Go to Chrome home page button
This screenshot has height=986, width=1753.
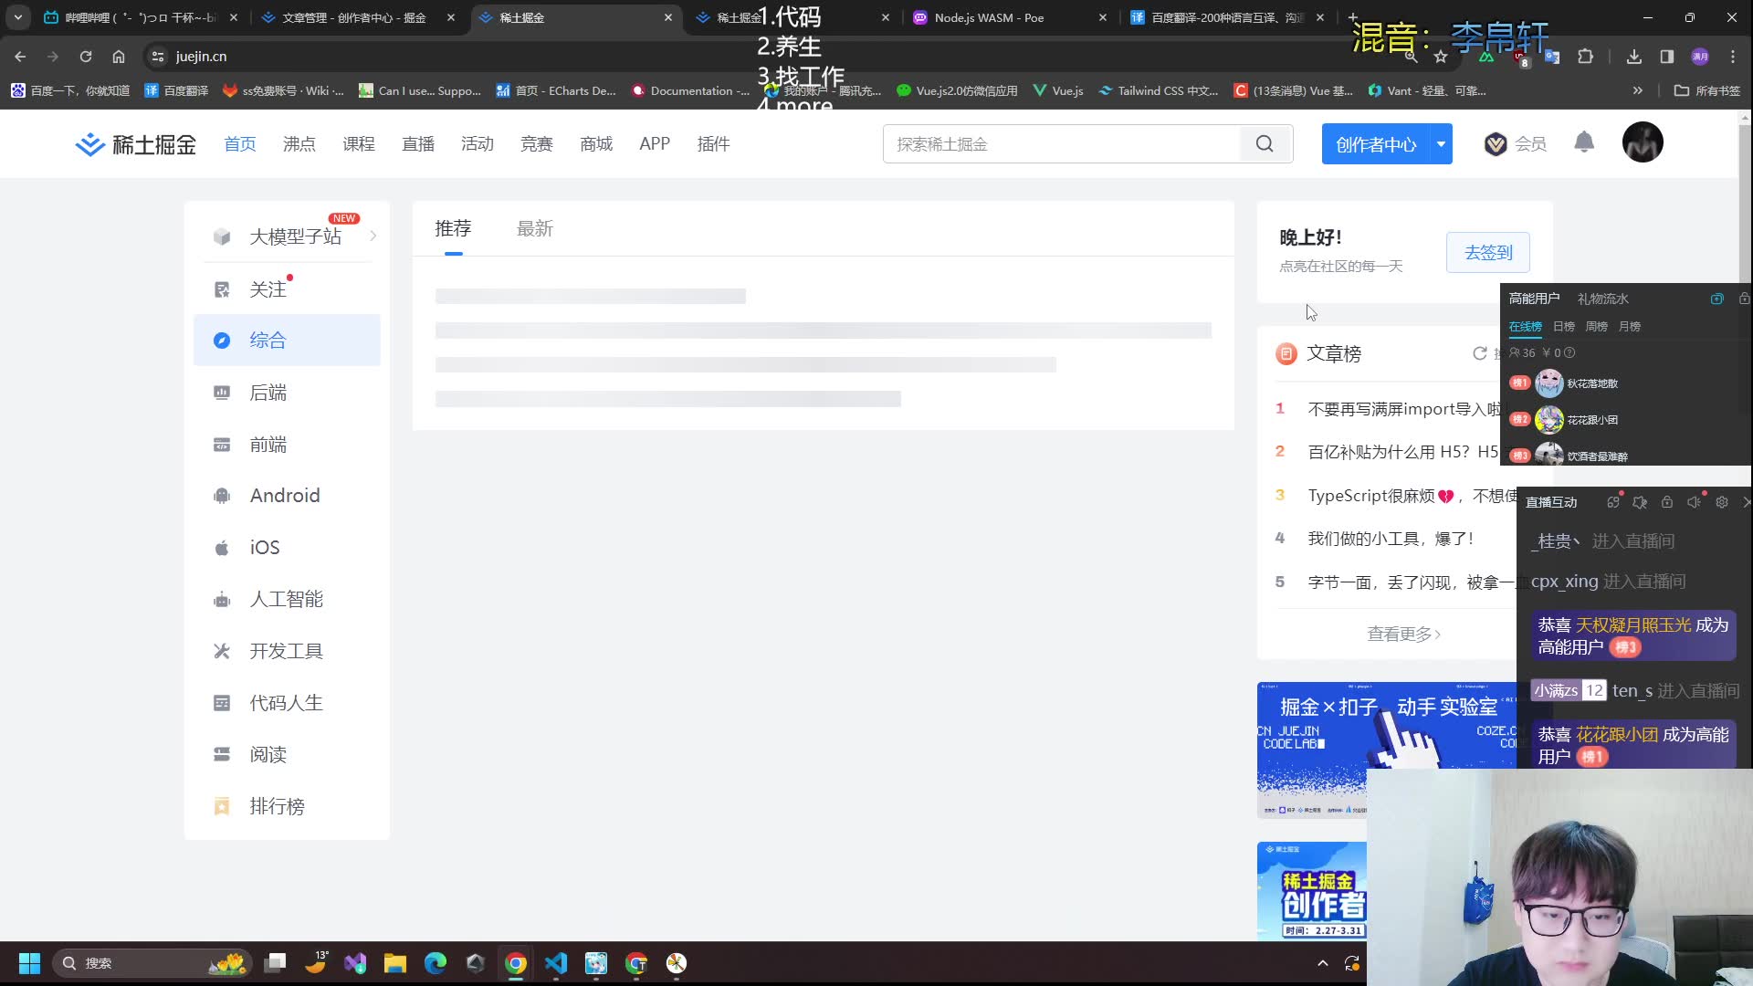pyautogui.click(x=119, y=57)
